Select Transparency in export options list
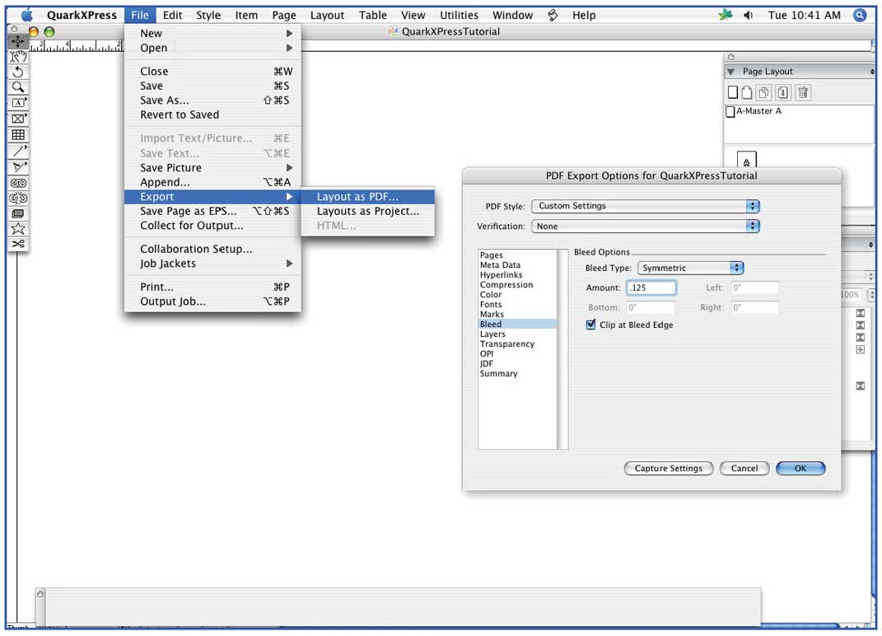This screenshot has width=882, height=636. [517, 344]
